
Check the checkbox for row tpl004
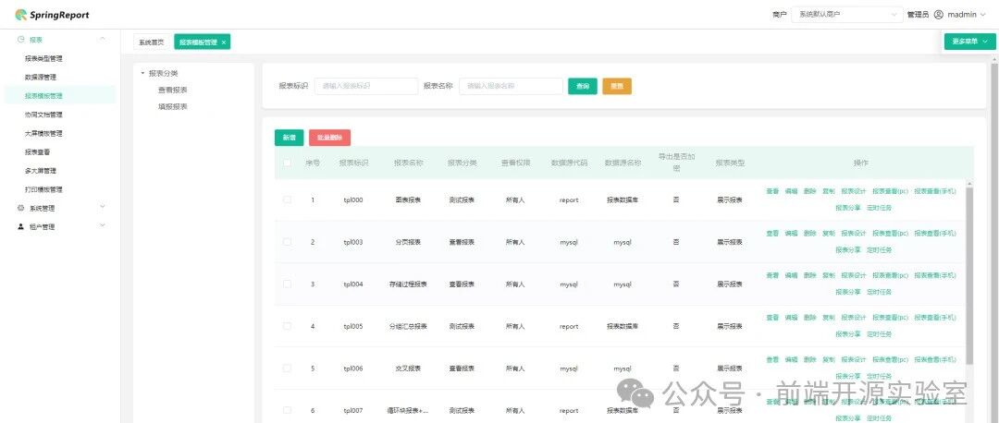[x=288, y=284]
